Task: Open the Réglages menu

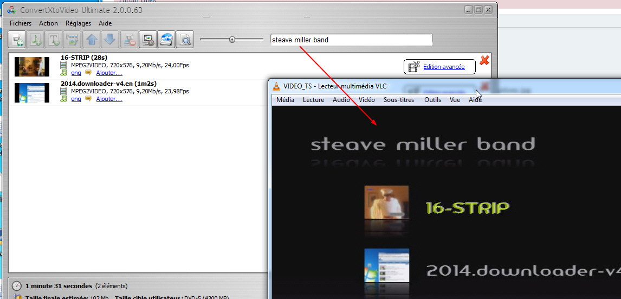Action: click(x=78, y=23)
